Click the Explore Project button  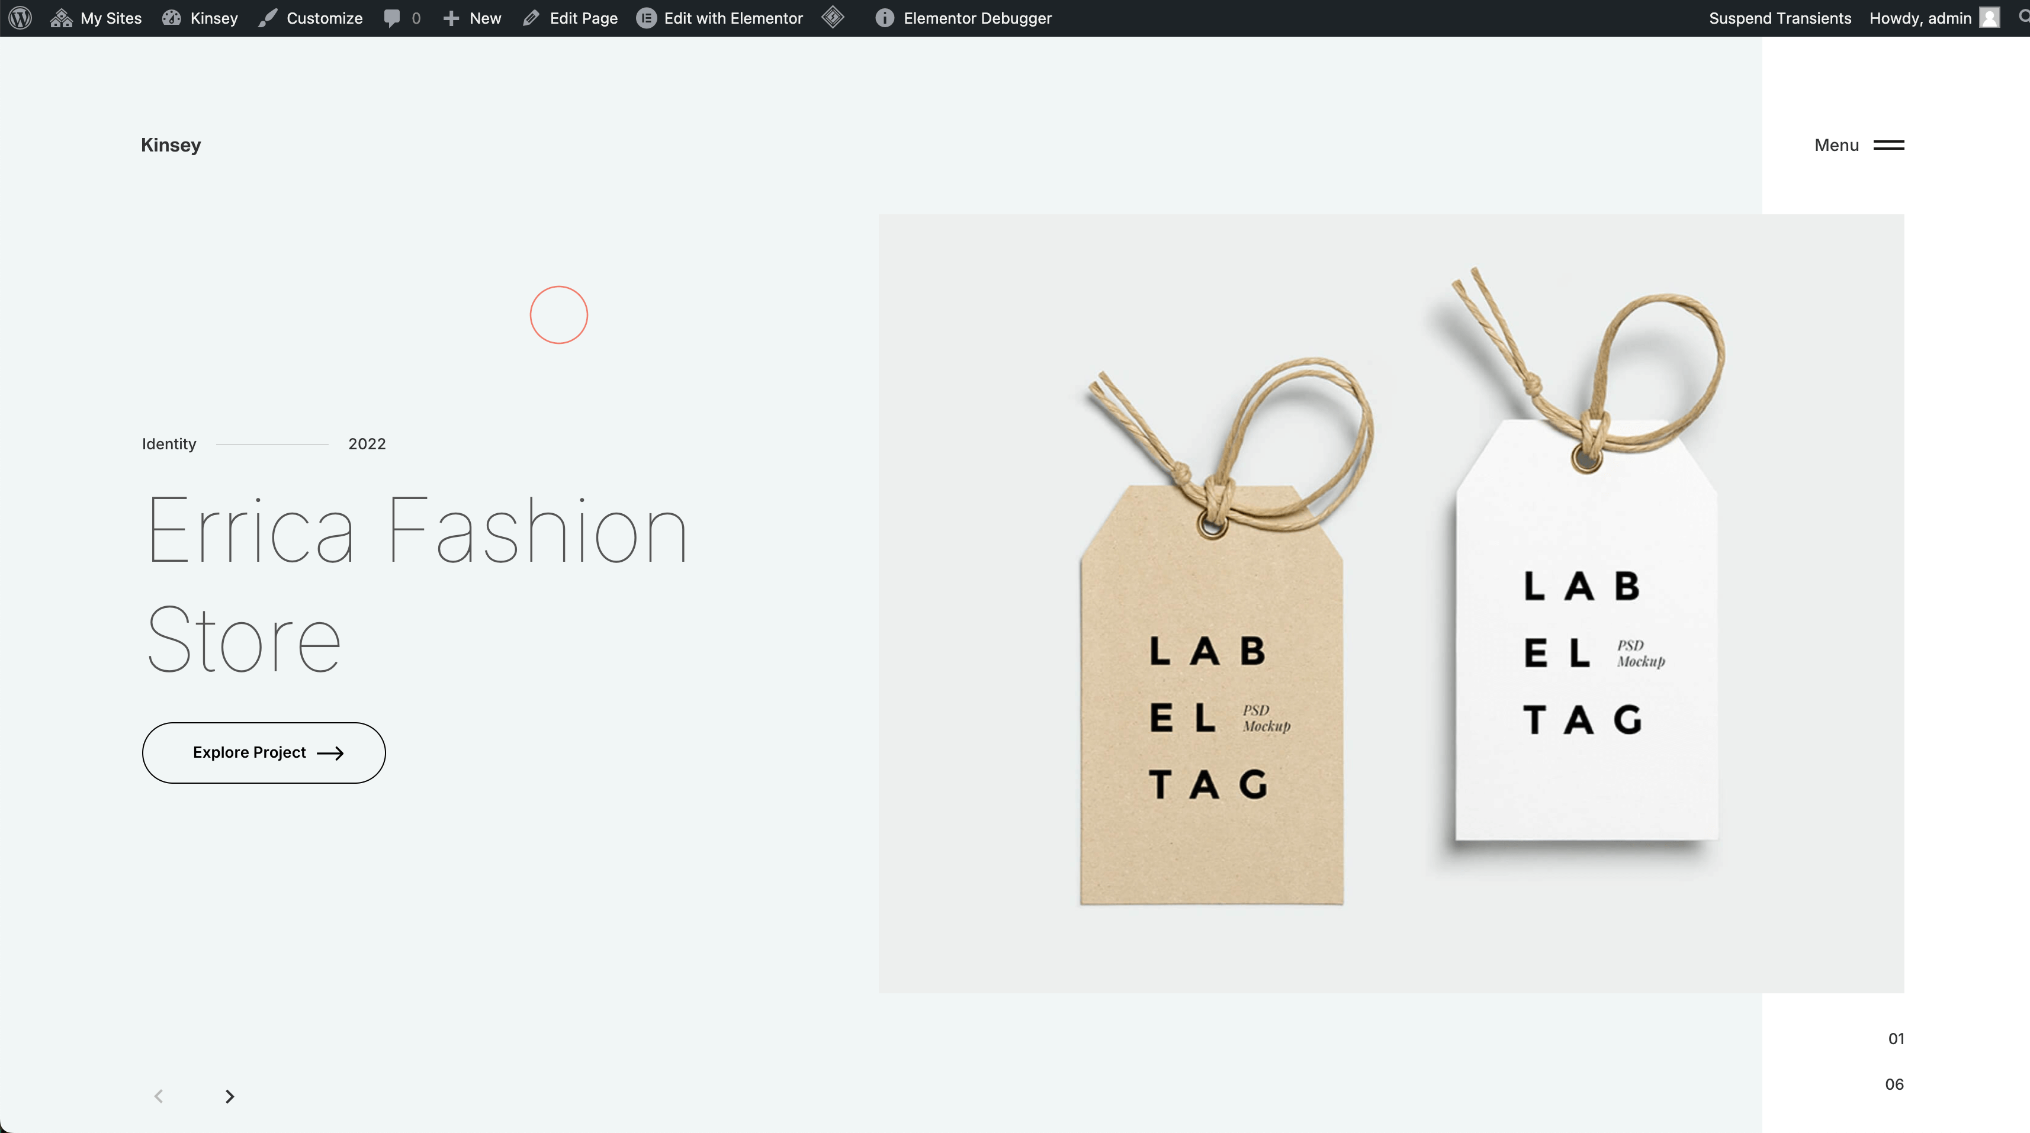tap(264, 752)
